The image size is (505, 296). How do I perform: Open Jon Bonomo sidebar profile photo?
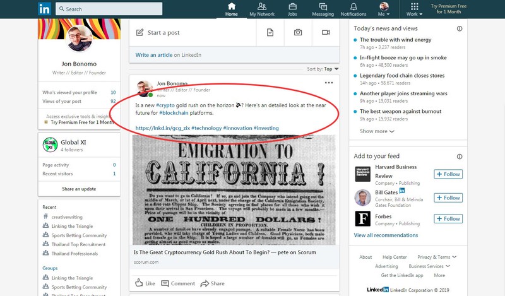coord(80,38)
